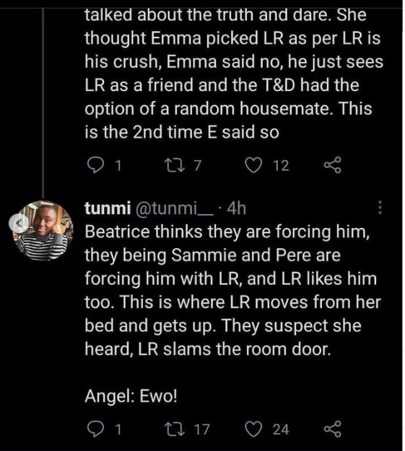
Task: View the 12 likes count
Action: [281, 166]
